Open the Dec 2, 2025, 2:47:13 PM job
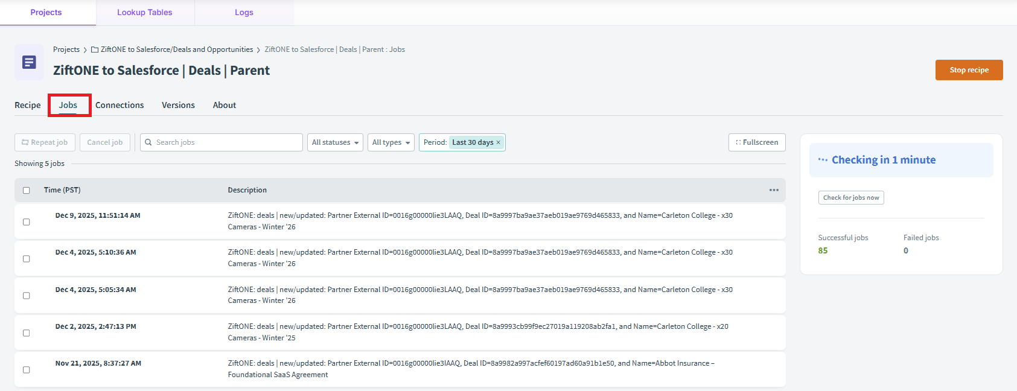This screenshot has width=1017, height=391. (x=400, y=332)
